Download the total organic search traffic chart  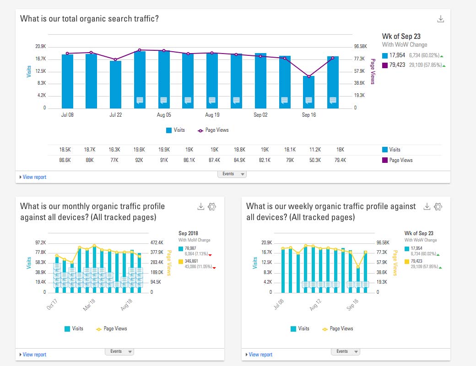click(441, 19)
